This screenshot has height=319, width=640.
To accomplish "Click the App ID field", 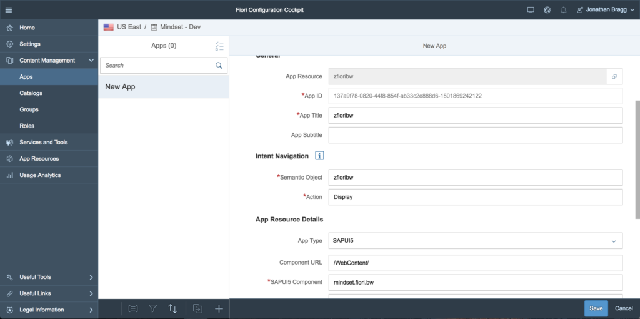I will [476, 96].
